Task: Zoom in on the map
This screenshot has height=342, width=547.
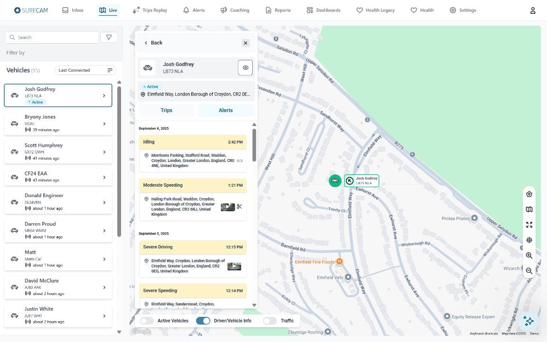Action: (x=529, y=256)
